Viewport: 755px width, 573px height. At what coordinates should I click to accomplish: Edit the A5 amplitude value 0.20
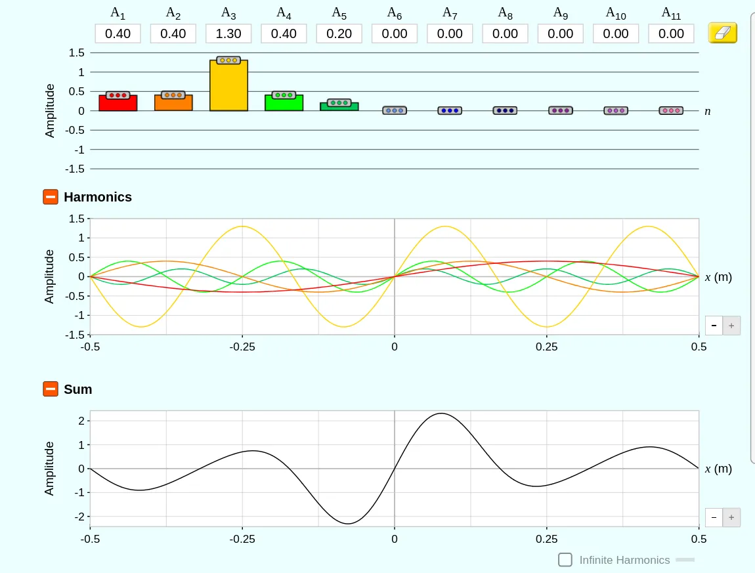pyautogui.click(x=339, y=33)
